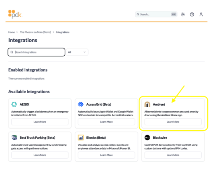This screenshot has width=221, height=172.
Task: Click Learn More under Best Truck Parking
Action: coord(40,155)
